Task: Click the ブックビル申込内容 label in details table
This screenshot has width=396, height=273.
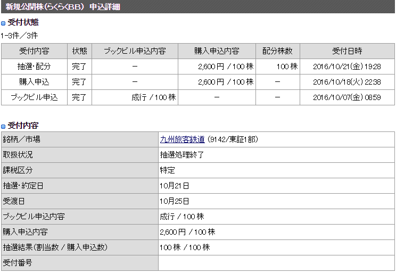Action: click(80, 217)
